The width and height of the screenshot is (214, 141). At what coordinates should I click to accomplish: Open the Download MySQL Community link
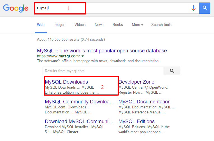79,121
